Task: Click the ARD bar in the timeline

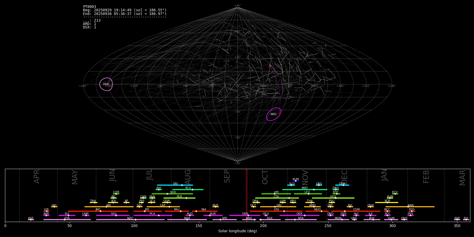Action: pyautogui.click(x=249, y=220)
